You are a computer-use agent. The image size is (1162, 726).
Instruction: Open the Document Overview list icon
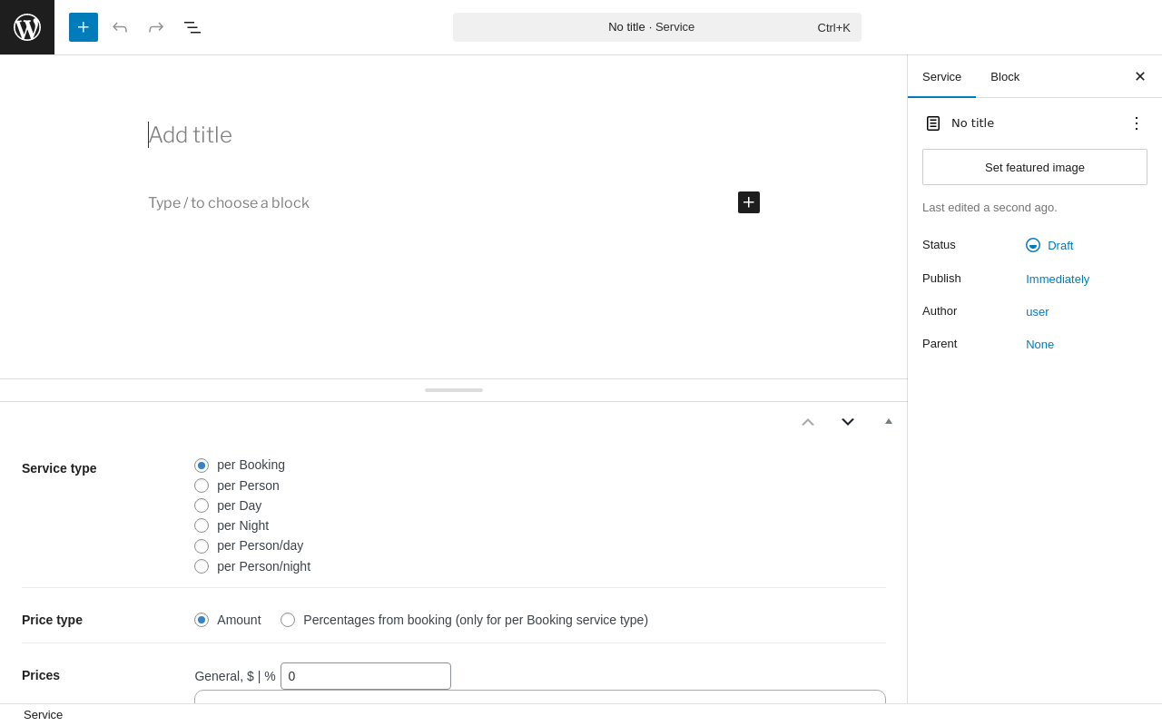point(192,27)
